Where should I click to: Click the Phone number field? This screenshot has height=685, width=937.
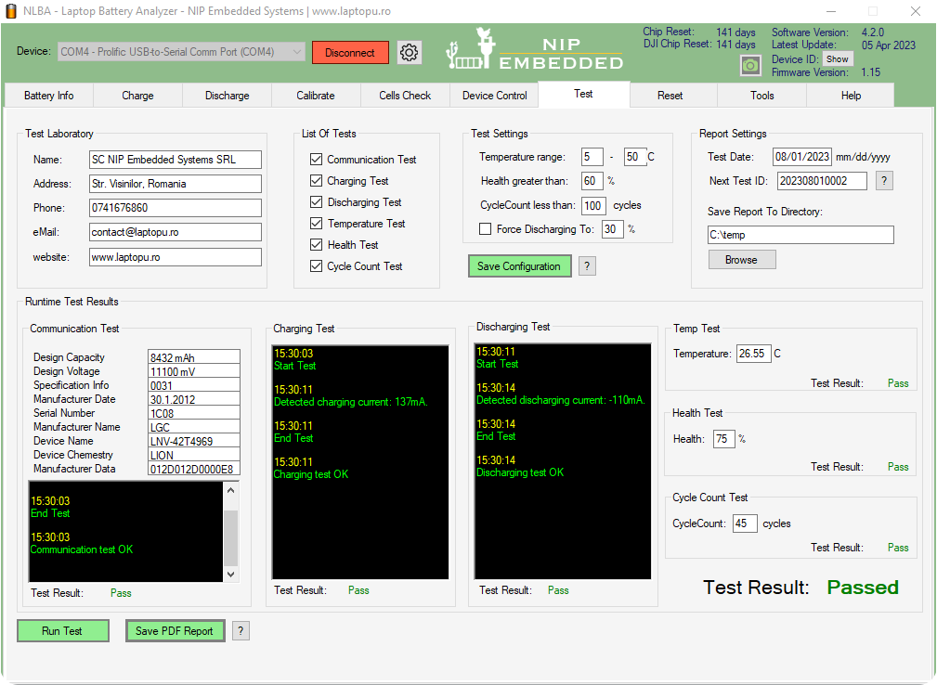click(176, 208)
